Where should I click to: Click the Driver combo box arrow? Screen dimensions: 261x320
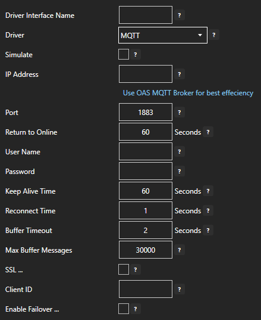coord(200,35)
